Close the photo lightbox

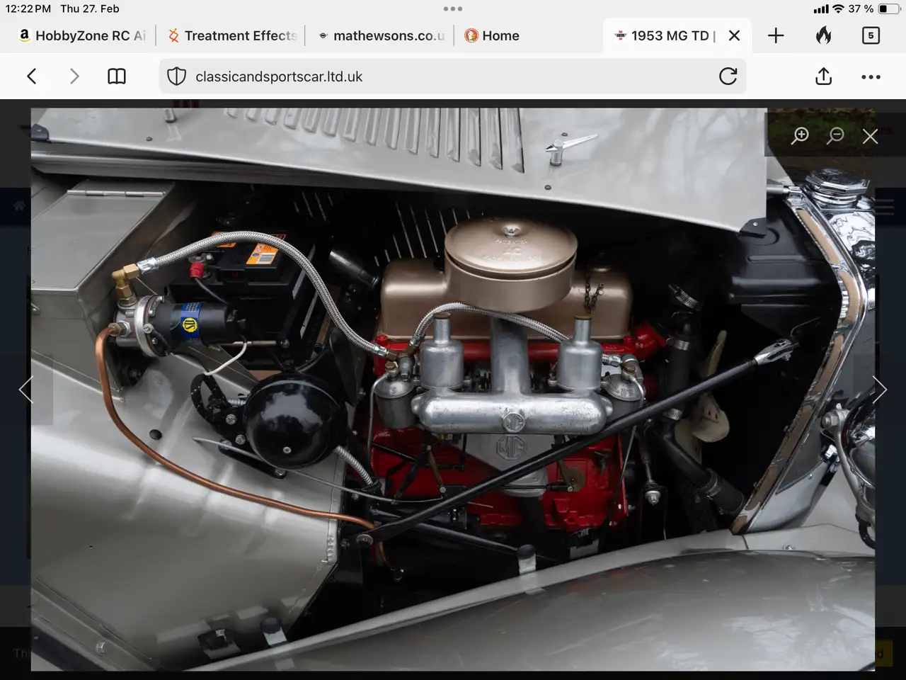871,136
